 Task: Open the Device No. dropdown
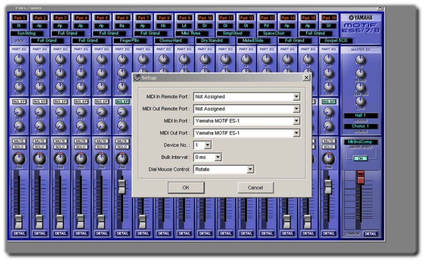click(208, 145)
